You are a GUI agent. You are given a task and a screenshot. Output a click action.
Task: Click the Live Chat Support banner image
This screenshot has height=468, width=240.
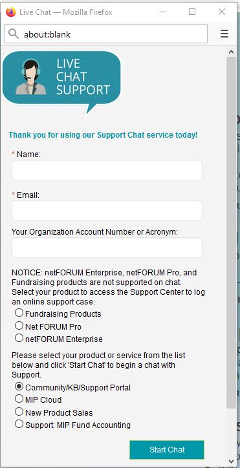(x=61, y=83)
